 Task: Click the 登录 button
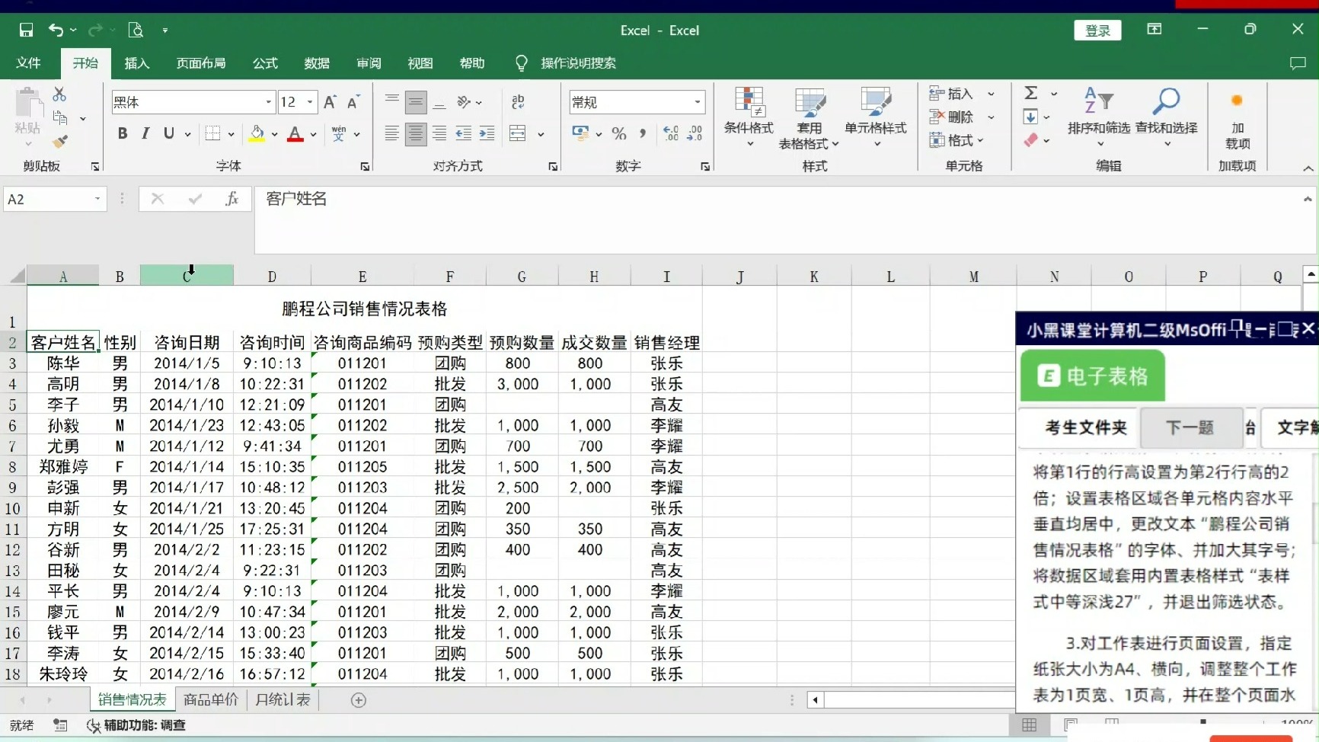[1097, 30]
